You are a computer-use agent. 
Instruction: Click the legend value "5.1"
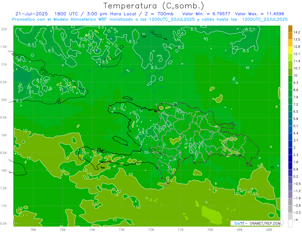coord(296,126)
